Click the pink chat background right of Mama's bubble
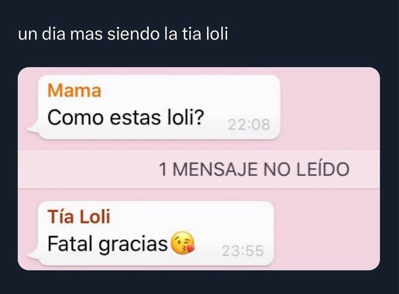Viewport: 399px width, 294px height. pyautogui.click(x=330, y=107)
